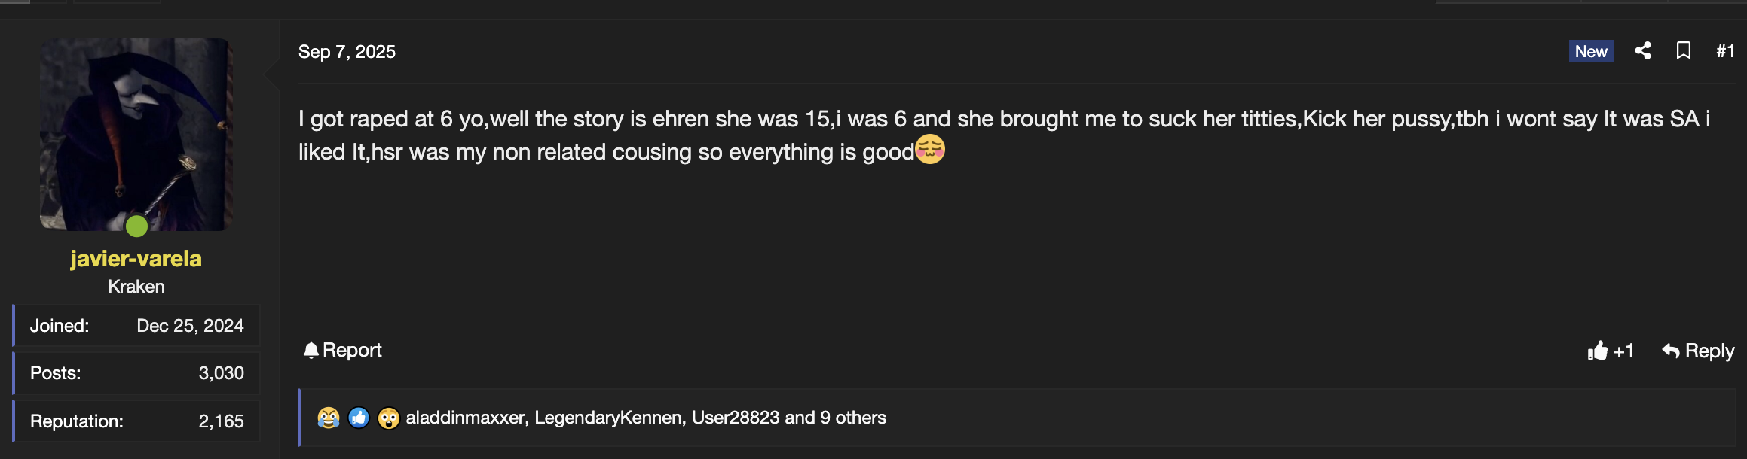The image size is (1747, 459).
Task: Click the surprised face reaction emoji
Action: 389,418
